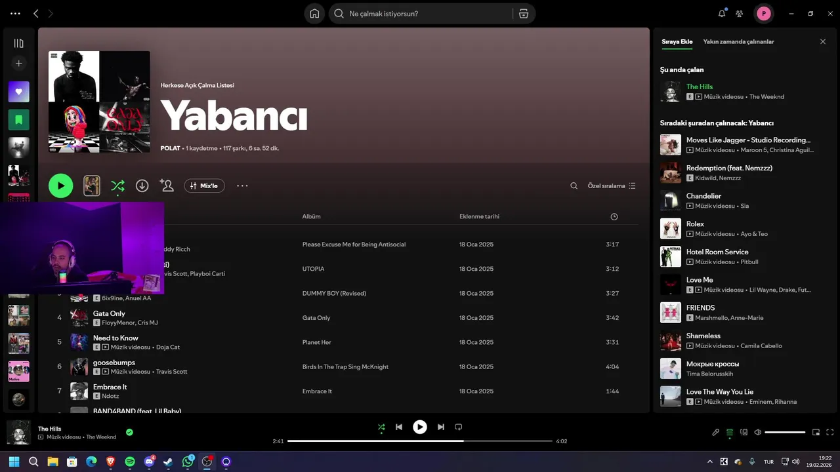Screen dimensions: 840x472
Task: Open the miniplayer icon
Action: [x=816, y=432]
